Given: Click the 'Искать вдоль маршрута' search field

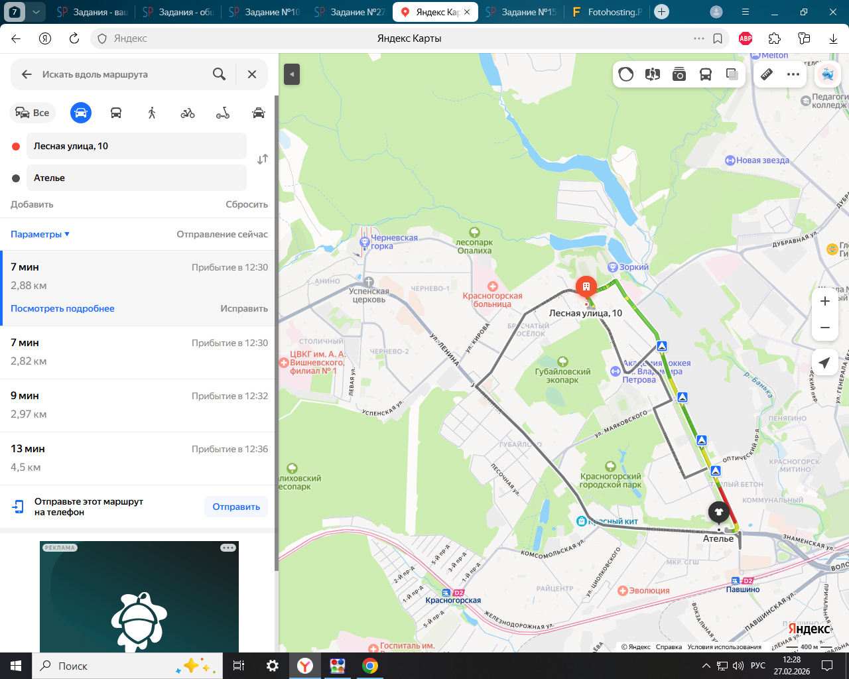Looking at the screenshot, I should [123, 74].
